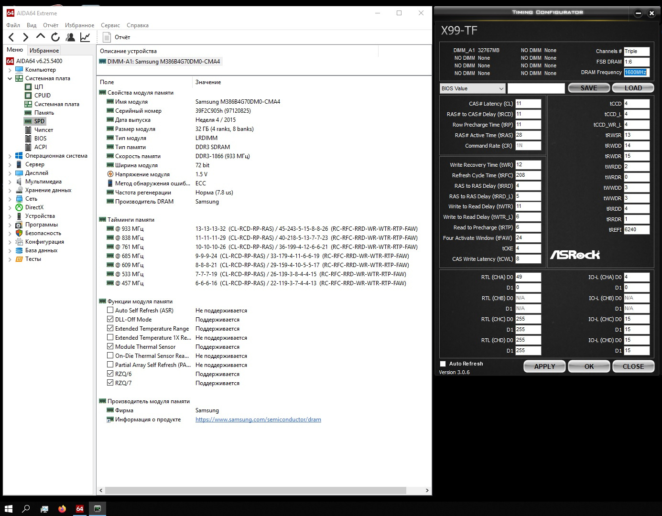
Task: Open the Справка menu
Action: click(x=138, y=25)
